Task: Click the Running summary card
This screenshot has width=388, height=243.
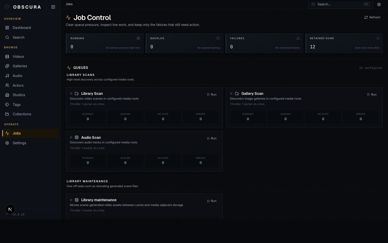Action: [105, 43]
